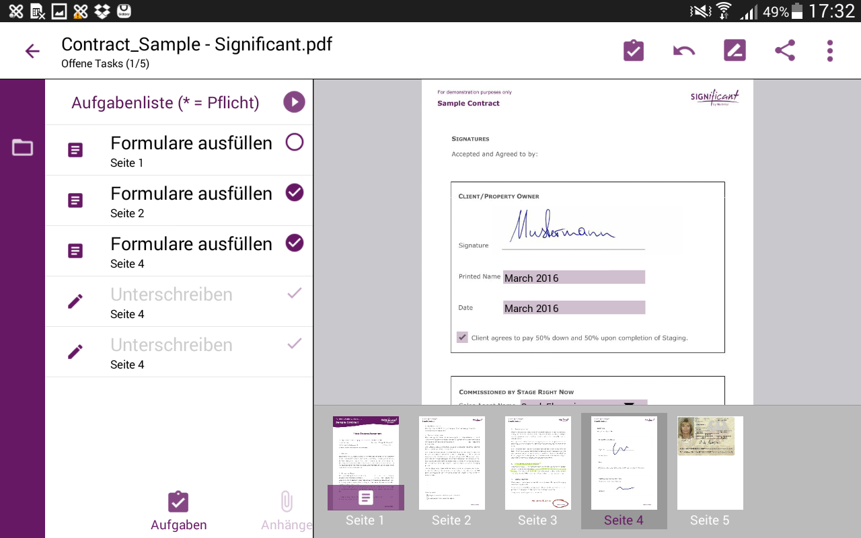
Task: Open the task checklist icon in toolbar
Action: (634, 51)
